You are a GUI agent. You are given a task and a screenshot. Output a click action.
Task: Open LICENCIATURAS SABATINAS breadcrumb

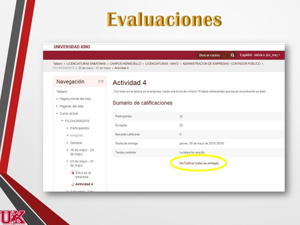86,63
